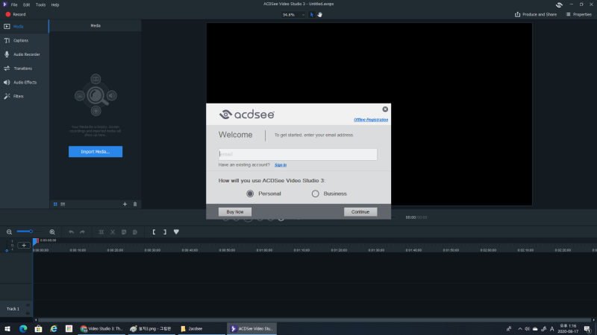The height and width of the screenshot is (335, 597).
Task: Open the Tools menu
Action: 40,4
